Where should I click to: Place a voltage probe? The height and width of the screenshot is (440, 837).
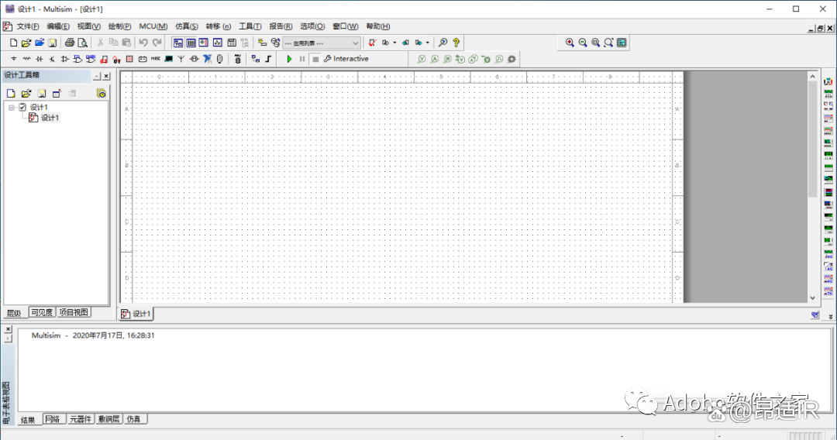tap(422, 59)
